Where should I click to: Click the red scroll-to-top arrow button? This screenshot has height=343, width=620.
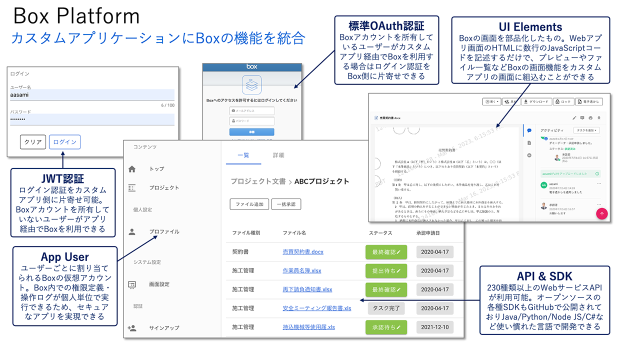(x=602, y=214)
